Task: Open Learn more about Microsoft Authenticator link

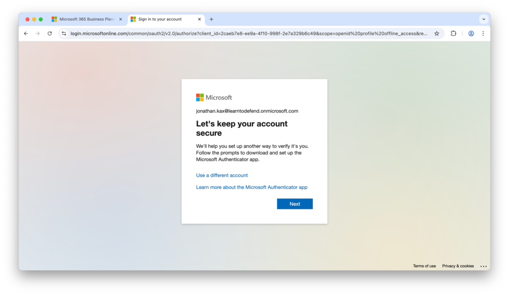Action: (252, 187)
